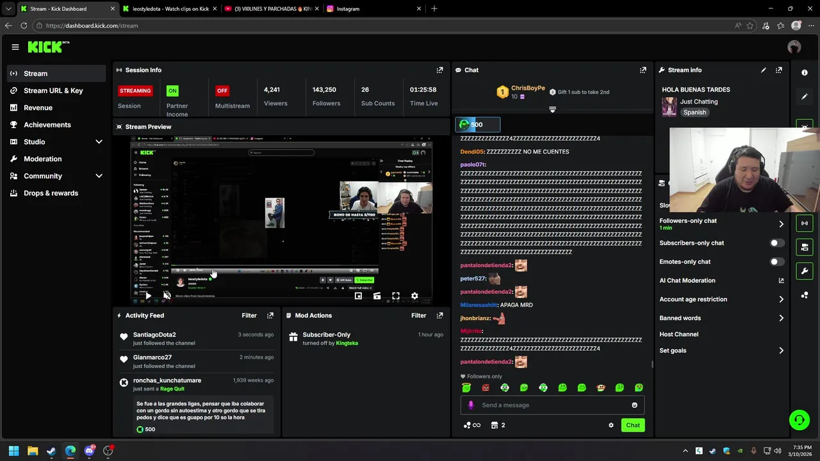
Task: Open Banned words chevron
Action: tap(781, 318)
